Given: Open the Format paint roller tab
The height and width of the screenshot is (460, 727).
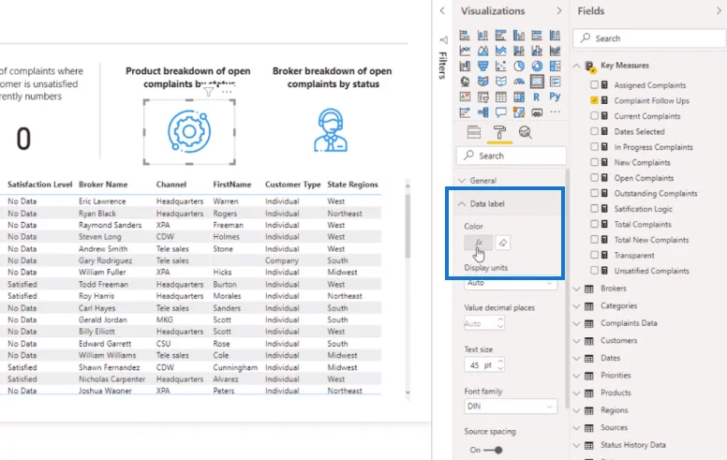Looking at the screenshot, I should (499, 133).
